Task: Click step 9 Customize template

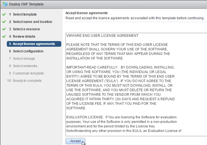Action: (26, 73)
